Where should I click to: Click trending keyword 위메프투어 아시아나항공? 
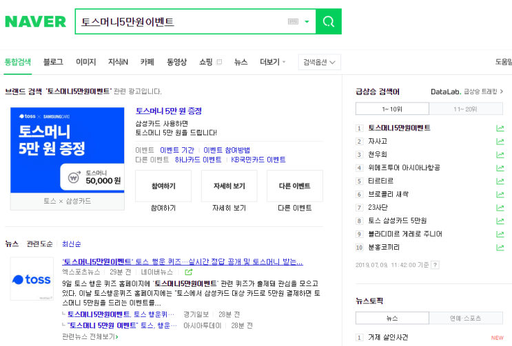point(404,168)
